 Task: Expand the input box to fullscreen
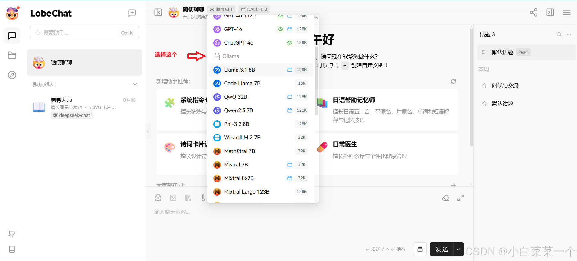461,198
